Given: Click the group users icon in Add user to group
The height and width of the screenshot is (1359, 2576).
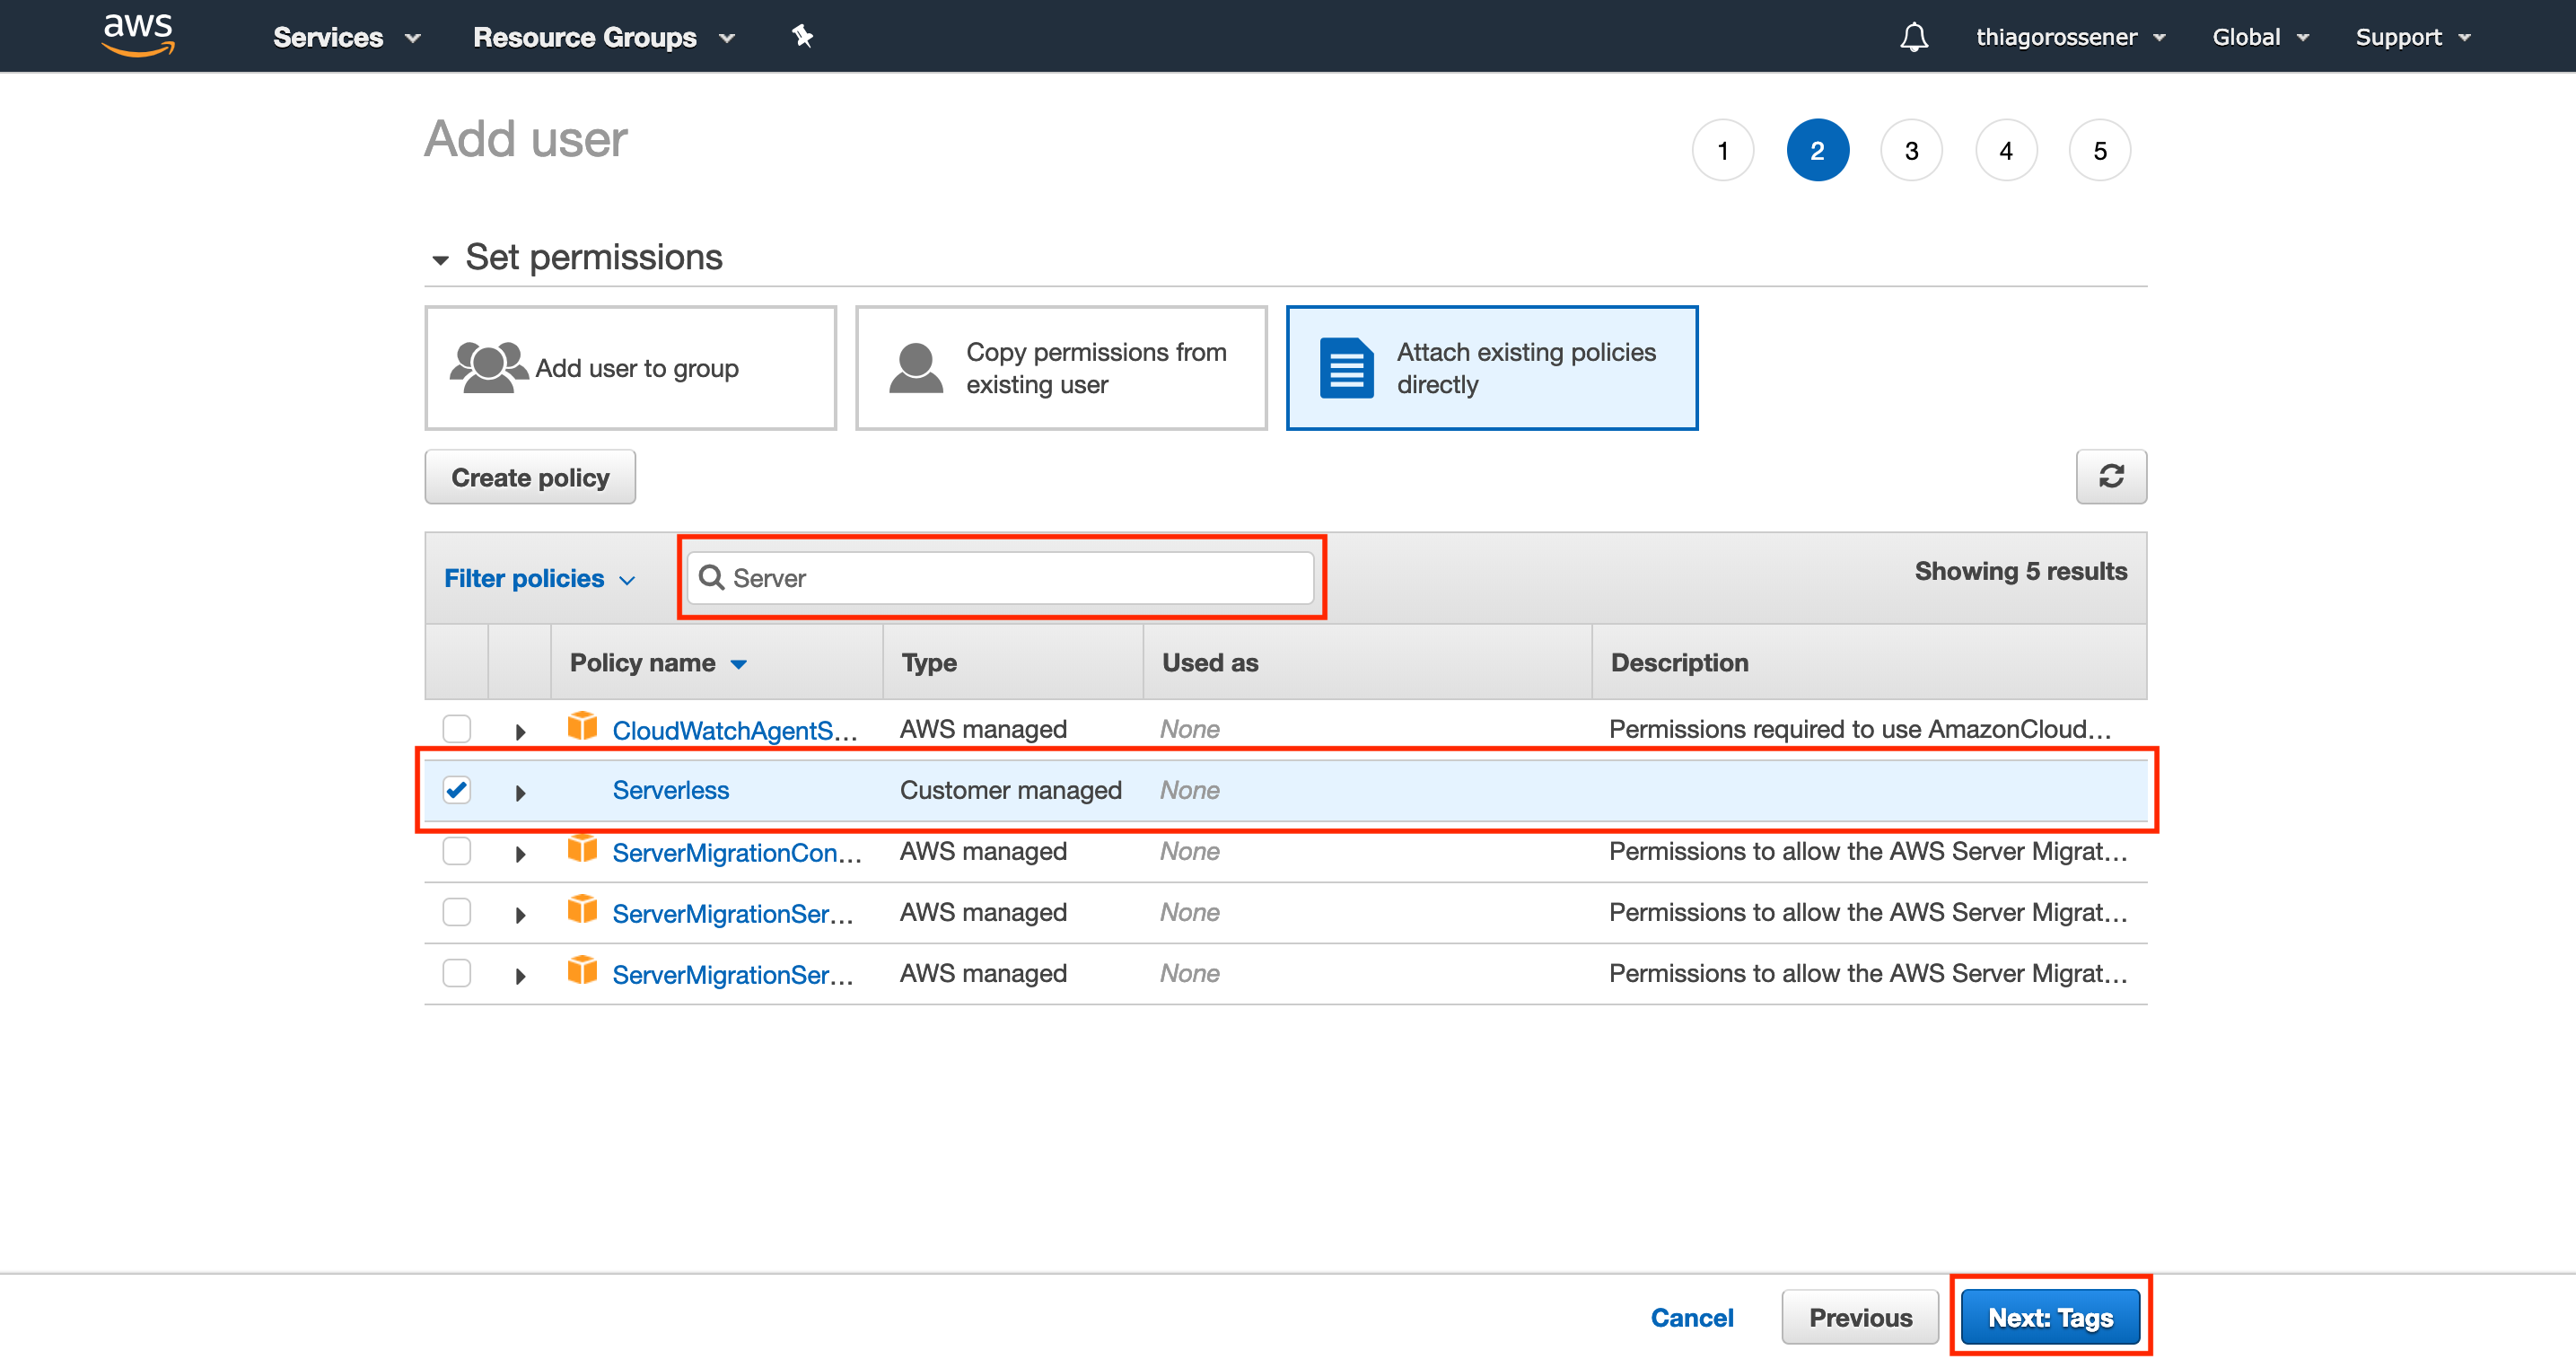Looking at the screenshot, I should click(x=488, y=367).
